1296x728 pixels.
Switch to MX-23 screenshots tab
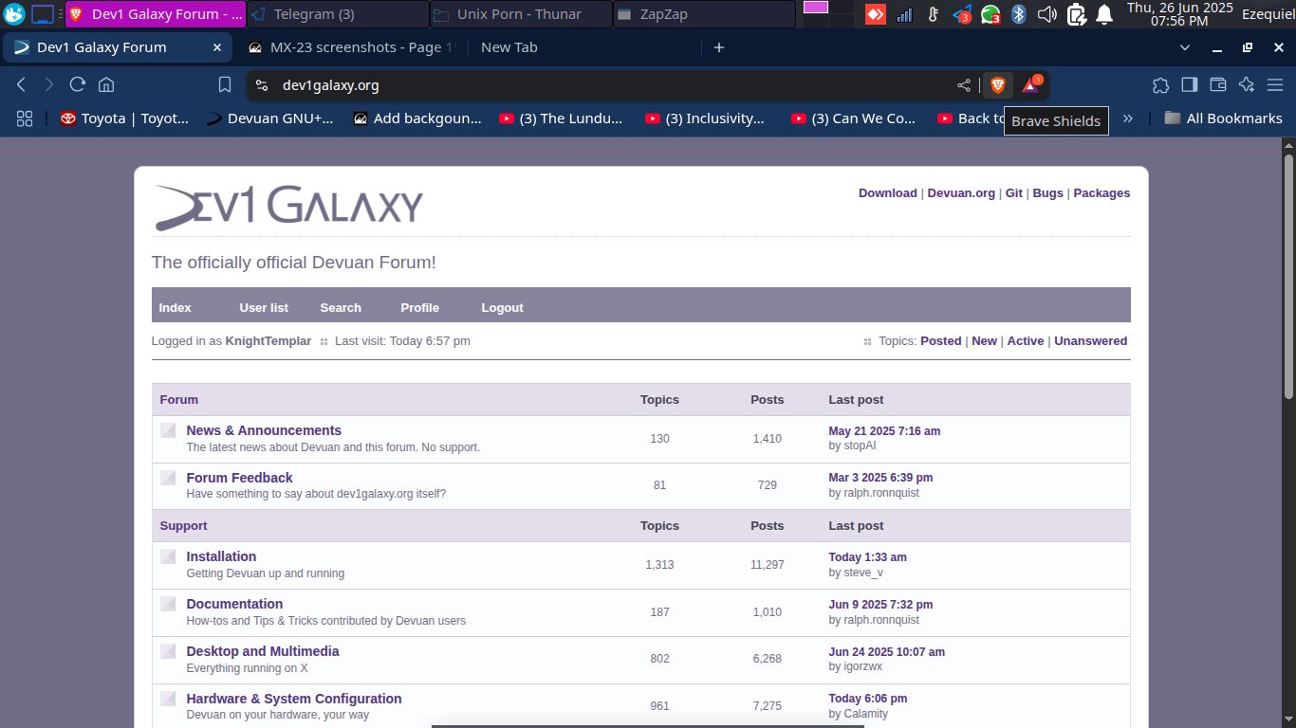point(351,47)
